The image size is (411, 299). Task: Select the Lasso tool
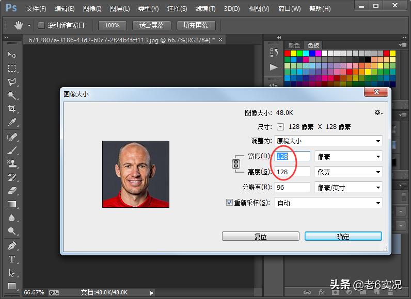tap(11, 81)
